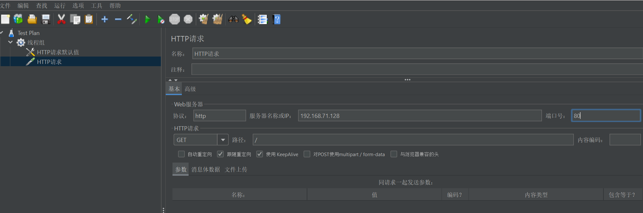
Task: Tick the 与浏览器兼容的头 checkbox
Action: (394, 154)
